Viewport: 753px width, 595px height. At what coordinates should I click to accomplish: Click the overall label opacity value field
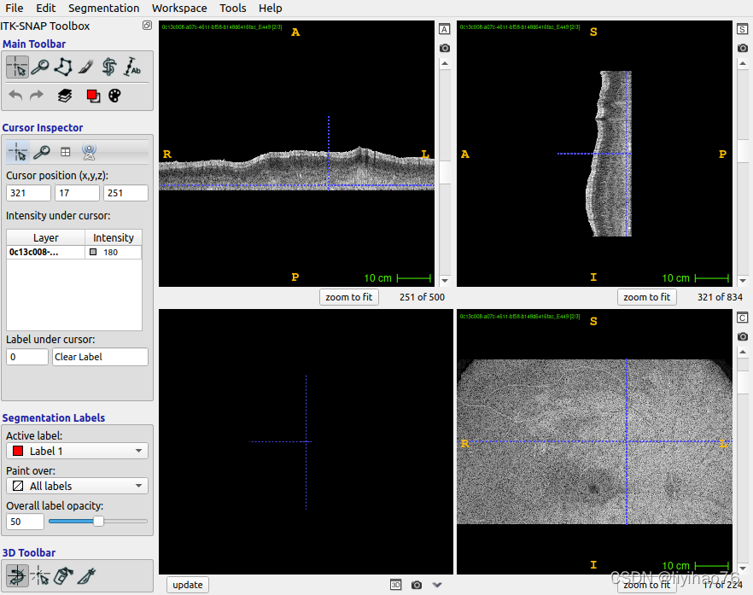25,522
